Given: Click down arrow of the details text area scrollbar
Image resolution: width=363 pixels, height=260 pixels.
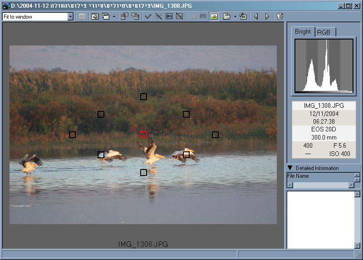Looking at the screenshot, I should 357,245.
